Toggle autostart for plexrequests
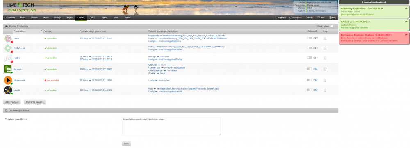Image resolution: width=410 pixels, height=148 pixels. 309,80
